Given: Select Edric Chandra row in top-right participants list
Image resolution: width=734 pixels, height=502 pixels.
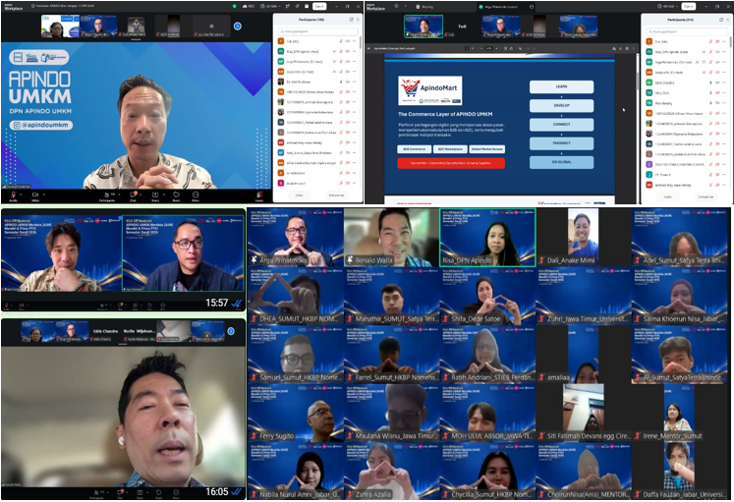Looking at the screenshot, I should (x=686, y=83).
